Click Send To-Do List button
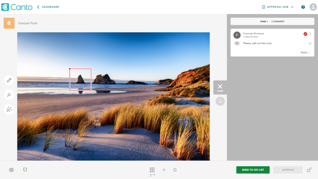The height and width of the screenshot is (179, 318). pyautogui.click(x=253, y=170)
